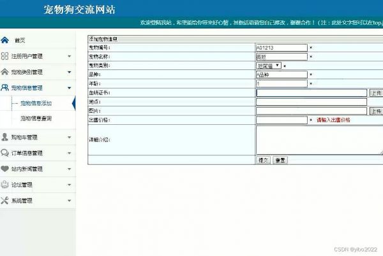The image size is (383, 256).
Task: Click the 购物车管理 person icon
Action: click(x=5, y=137)
